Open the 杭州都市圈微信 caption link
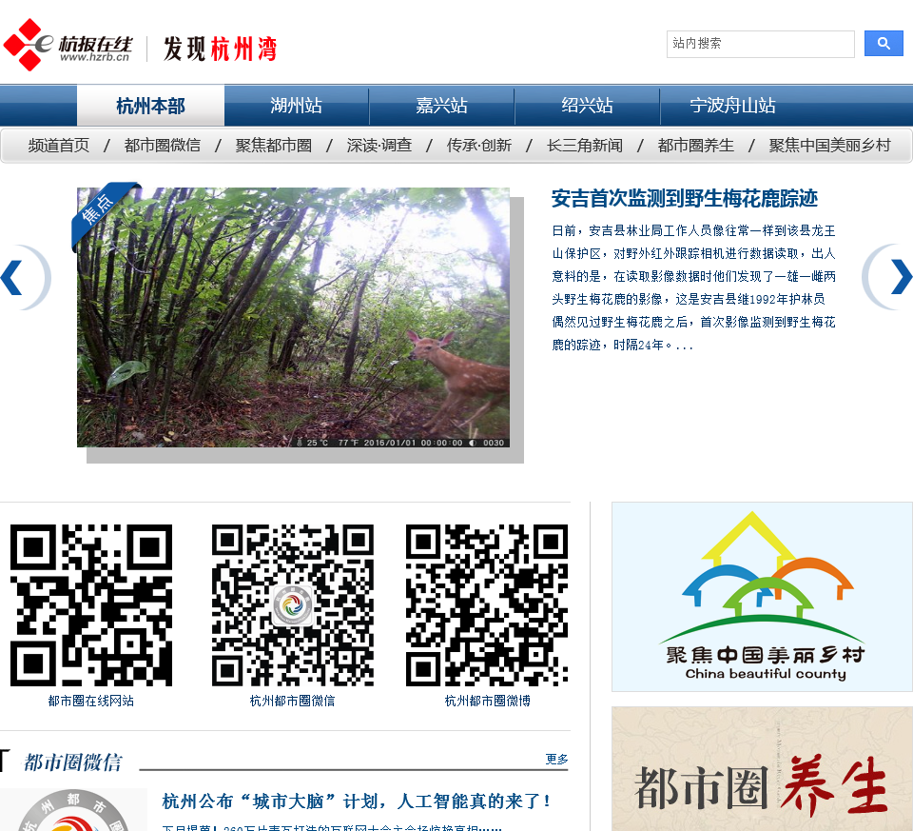Viewport: 913px width, 831px height. point(292,701)
